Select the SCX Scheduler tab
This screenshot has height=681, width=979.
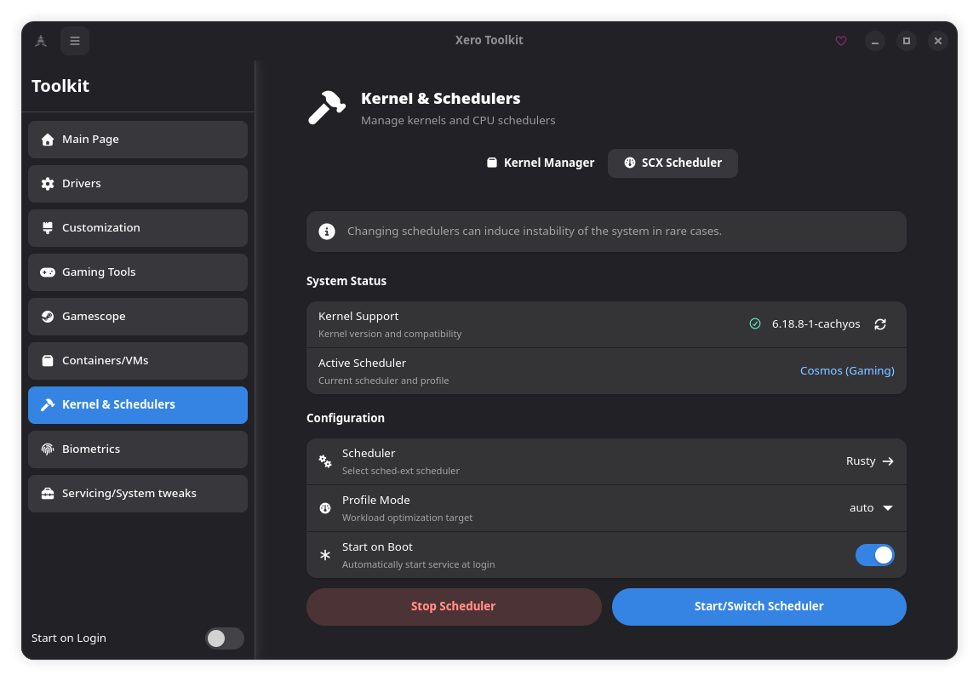(673, 163)
